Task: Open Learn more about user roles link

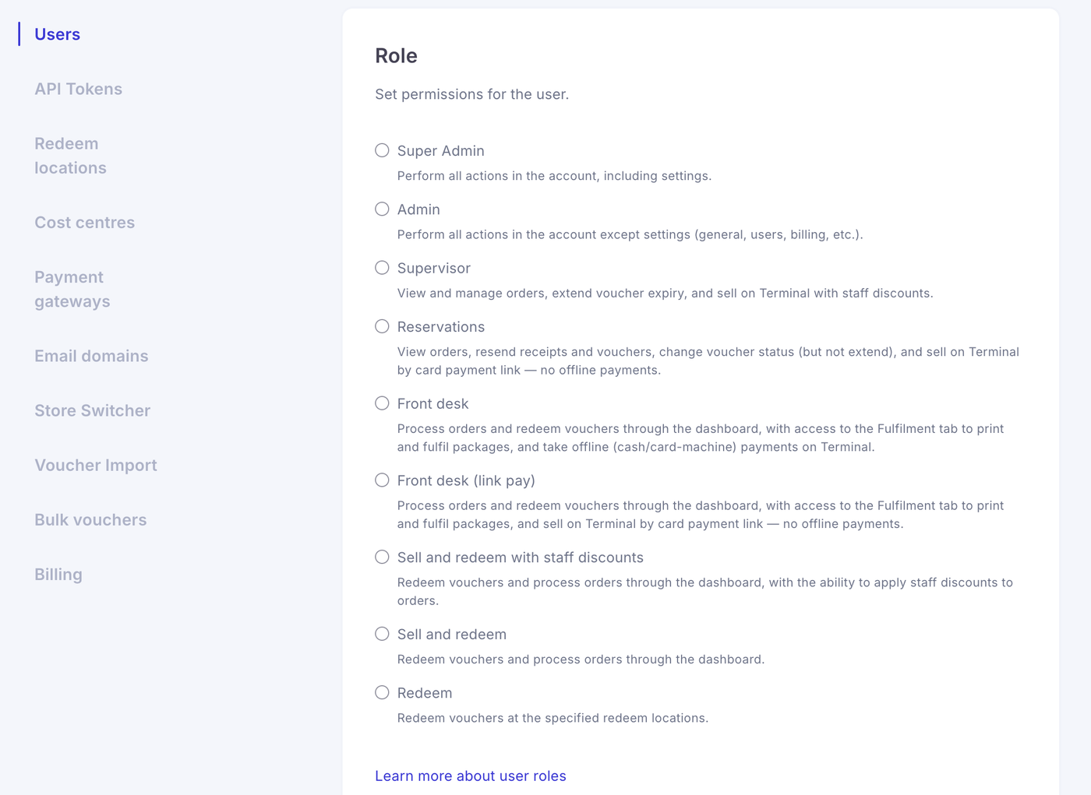Action: tap(471, 776)
